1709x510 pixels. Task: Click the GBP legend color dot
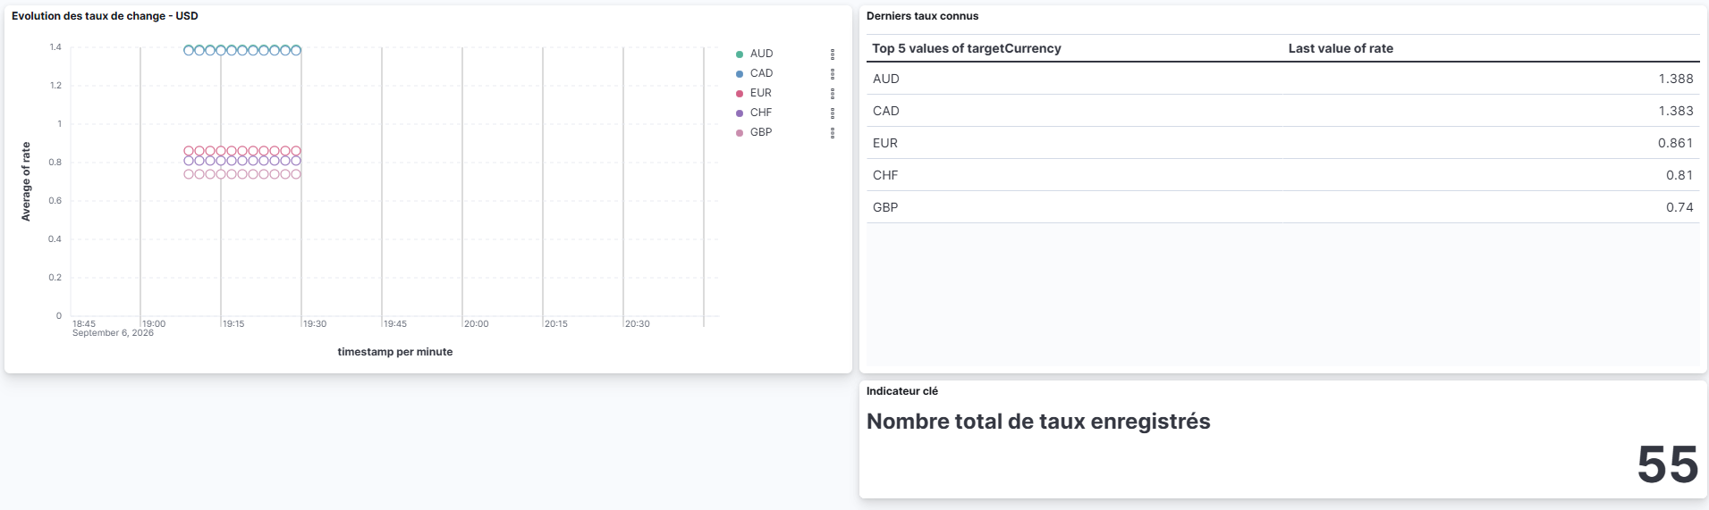coord(740,133)
